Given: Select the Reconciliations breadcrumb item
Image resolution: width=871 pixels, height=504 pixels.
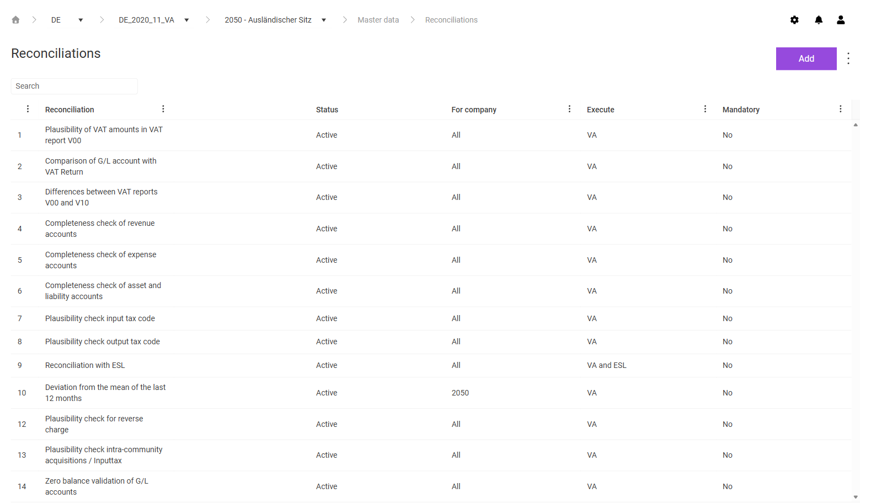Looking at the screenshot, I should pyautogui.click(x=451, y=20).
